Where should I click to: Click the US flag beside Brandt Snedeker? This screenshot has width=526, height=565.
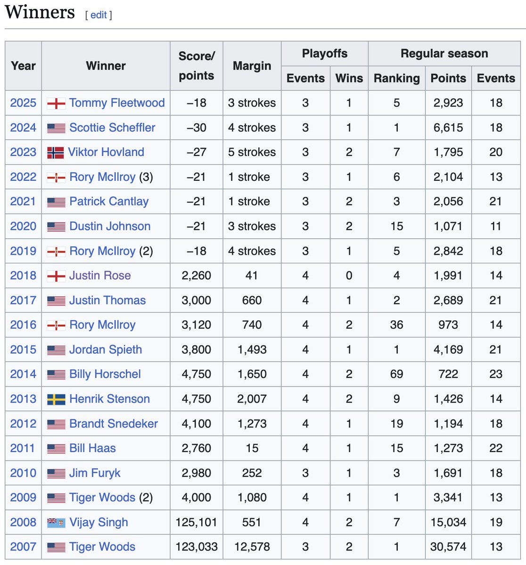tap(56, 424)
